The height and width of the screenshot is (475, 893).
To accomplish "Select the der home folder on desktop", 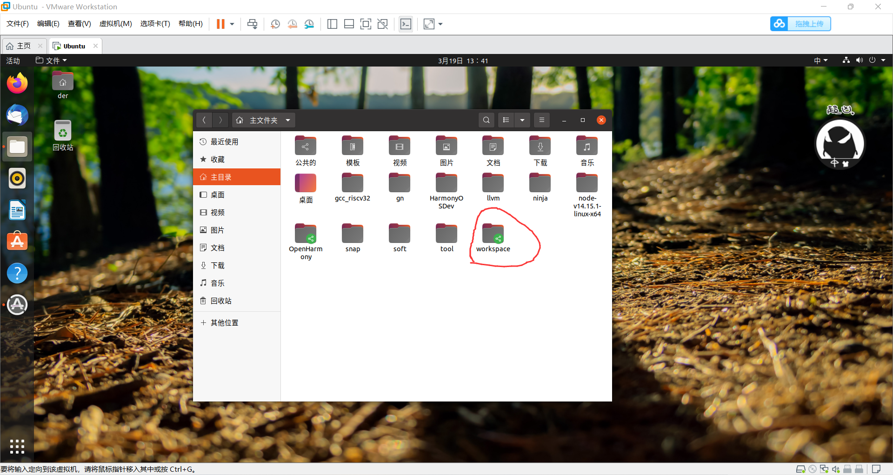I will pos(63,86).
